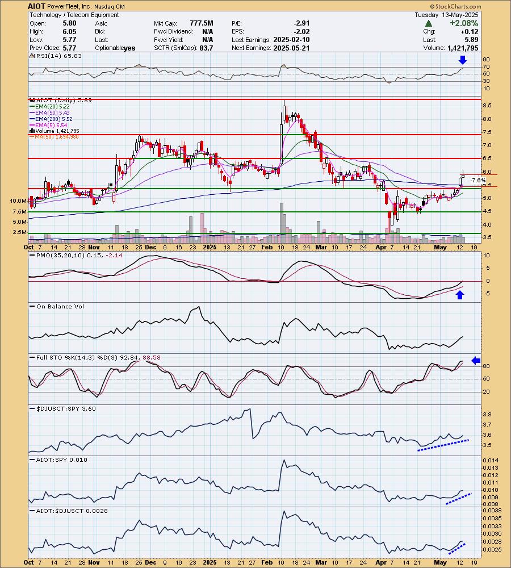The width and height of the screenshot is (511, 568).
Task: Click the Optionable yes value
Action: pyautogui.click(x=129, y=48)
